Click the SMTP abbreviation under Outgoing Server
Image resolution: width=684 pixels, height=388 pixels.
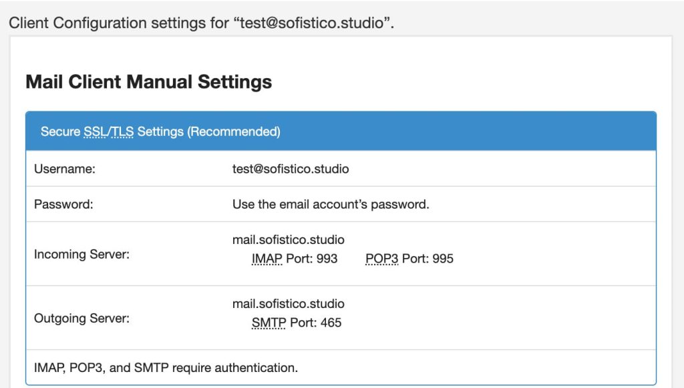[x=269, y=323]
